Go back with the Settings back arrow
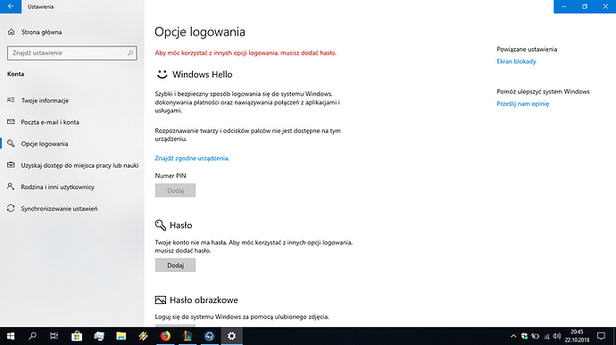 (x=11, y=6)
